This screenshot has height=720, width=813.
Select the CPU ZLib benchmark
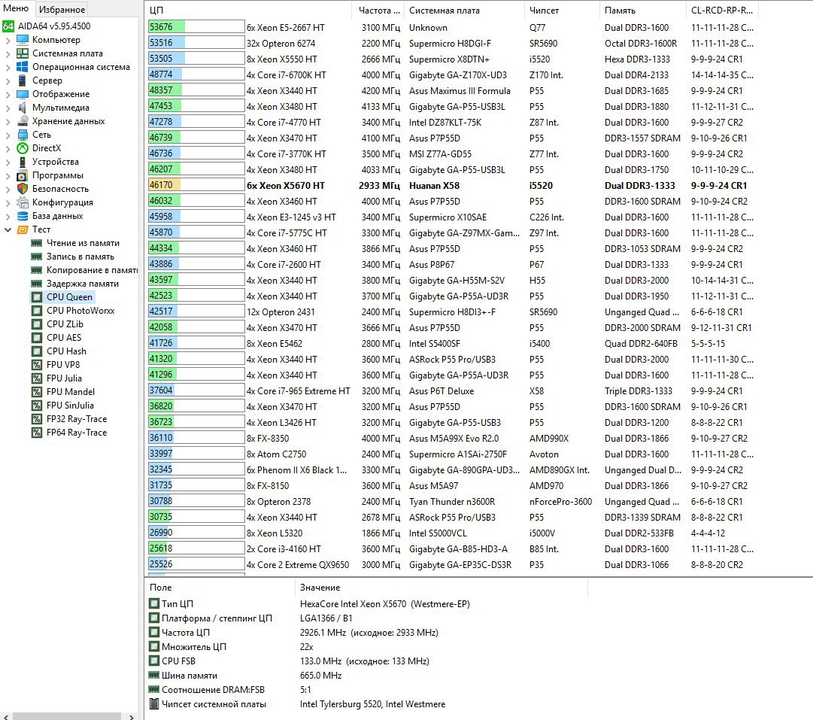pyautogui.click(x=64, y=324)
